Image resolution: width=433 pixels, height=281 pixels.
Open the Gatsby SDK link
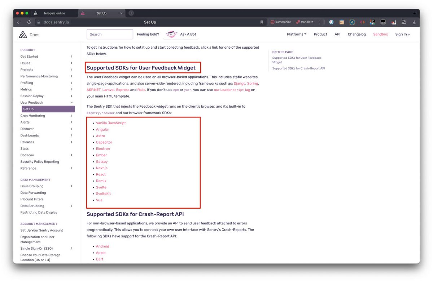click(x=102, y=161)
